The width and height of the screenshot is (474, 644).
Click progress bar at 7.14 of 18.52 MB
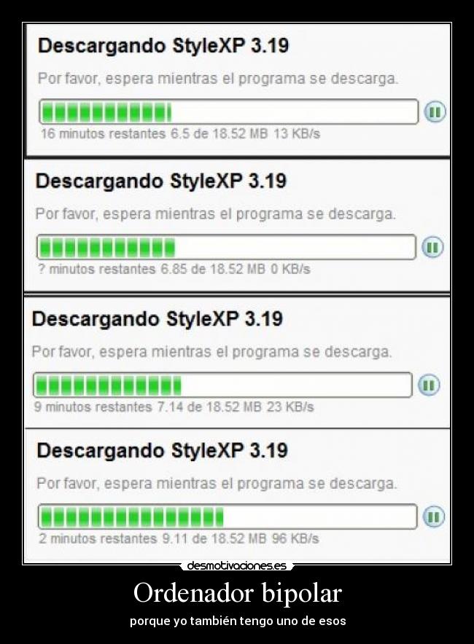point(222,385)
